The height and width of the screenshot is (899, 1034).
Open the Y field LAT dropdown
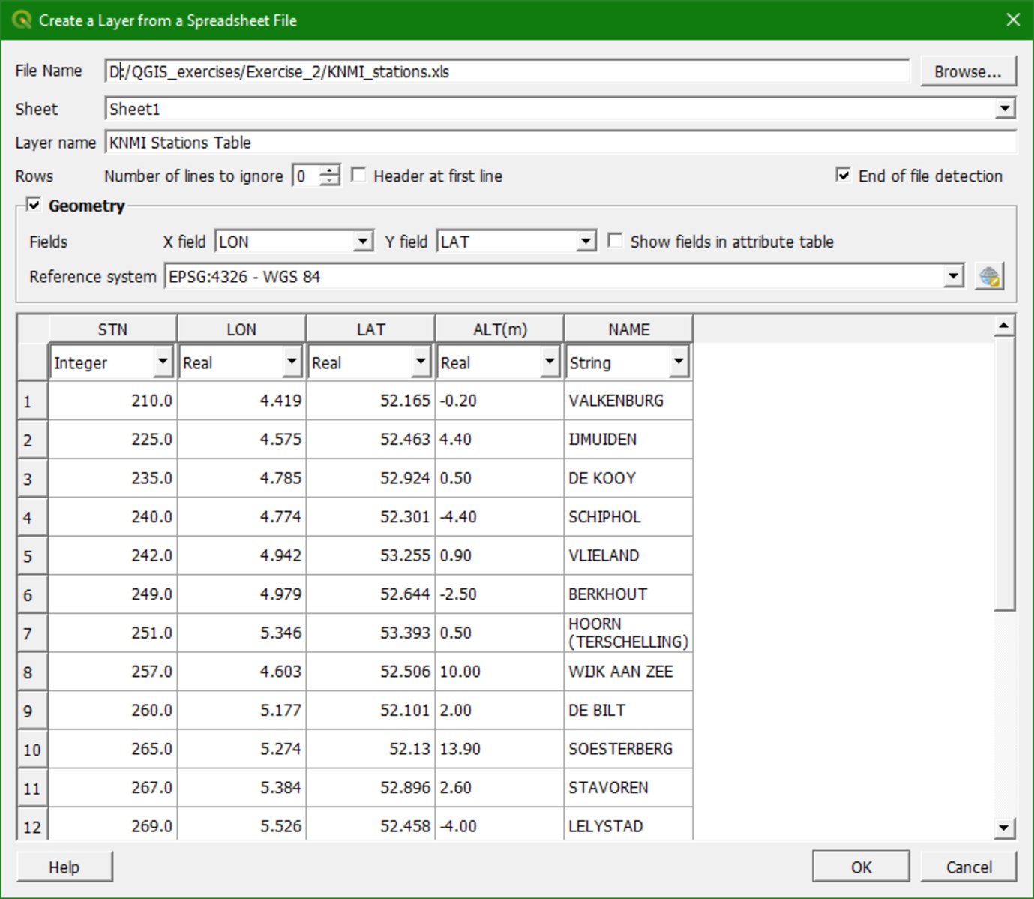(x=584, y=241)
